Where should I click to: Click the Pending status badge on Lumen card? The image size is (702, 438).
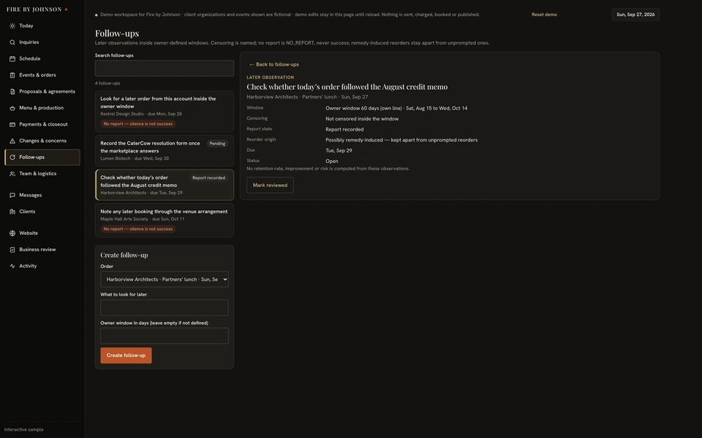[x=217, y=144]
